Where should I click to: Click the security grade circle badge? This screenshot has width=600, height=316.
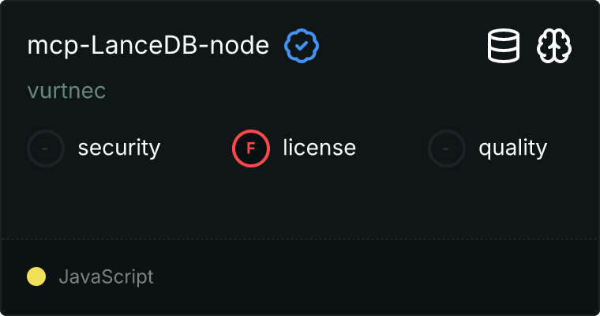coord(46,148)
